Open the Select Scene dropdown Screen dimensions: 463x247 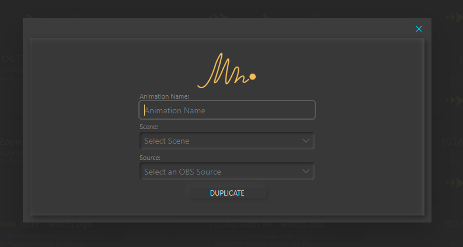click(x=222, y=141)
